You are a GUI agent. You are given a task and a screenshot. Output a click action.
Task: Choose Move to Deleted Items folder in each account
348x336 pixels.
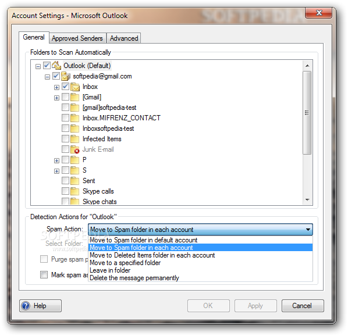tap(200, 255)
